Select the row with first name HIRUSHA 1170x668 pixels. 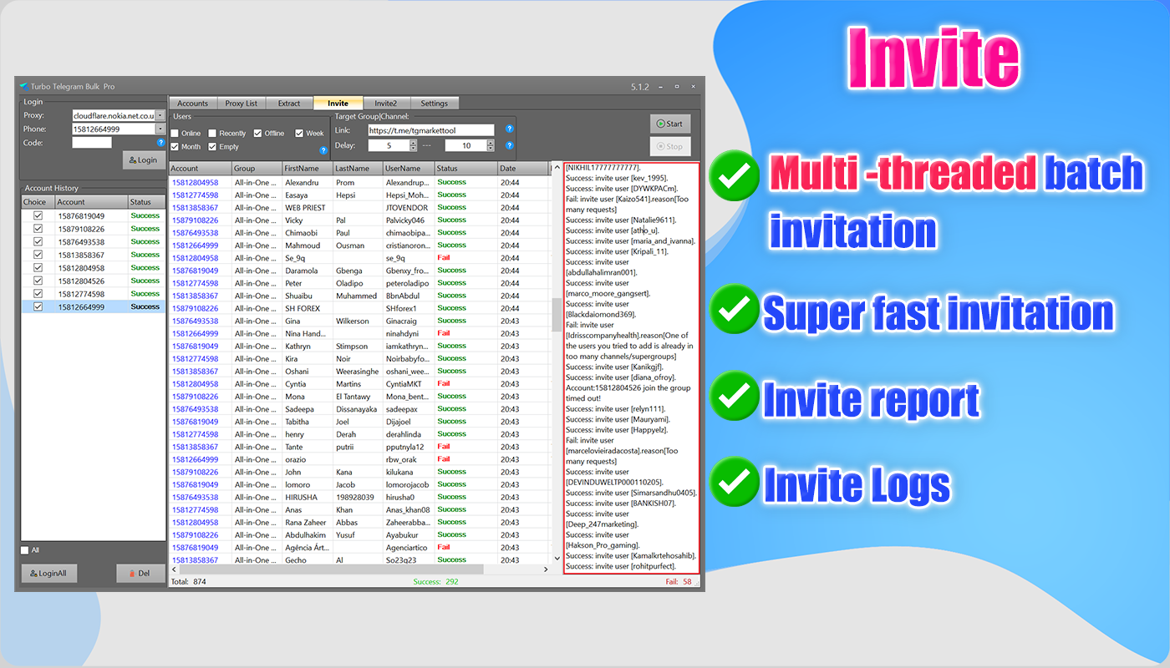(x=359, y=497)
